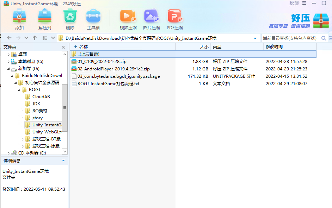Expand the RO素材 folder tree node
Image resolution: width=332 pixels, height=208 pixels.
tap(23, 111)
